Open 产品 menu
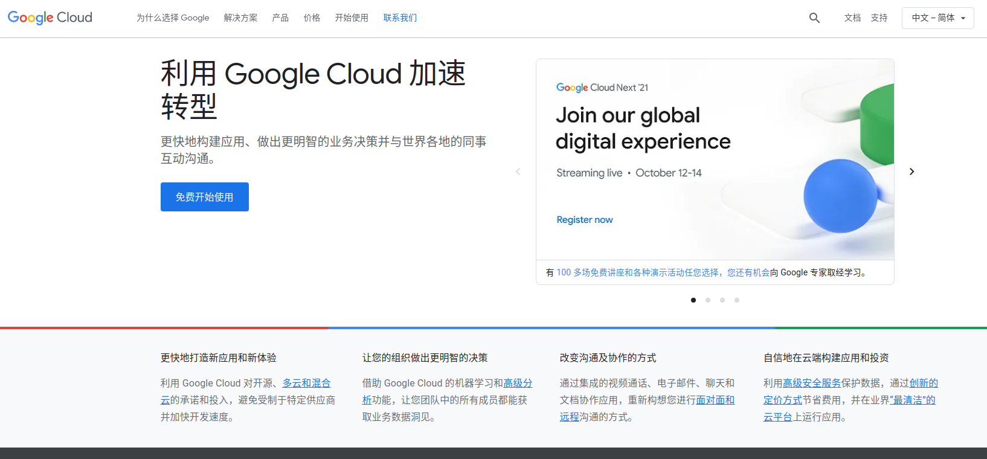 click(280, 18)
